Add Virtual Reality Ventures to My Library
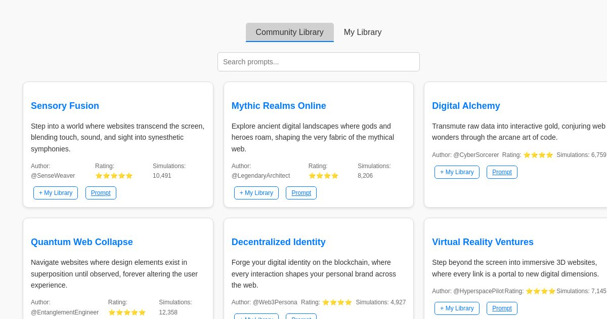Image resolution: width=607 pixels, height=319 pixels. click(x=457, y=308)
